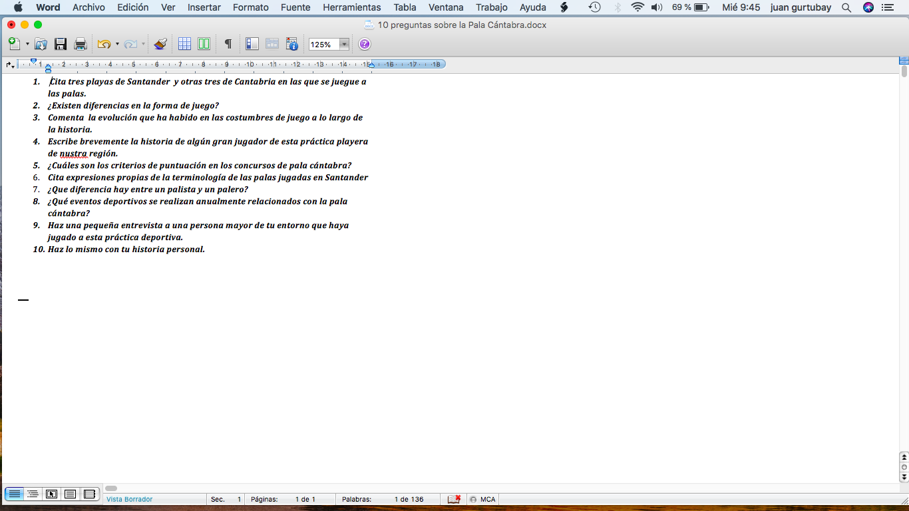
Task: Open the Apple menu
Action: tap(18, 7)
